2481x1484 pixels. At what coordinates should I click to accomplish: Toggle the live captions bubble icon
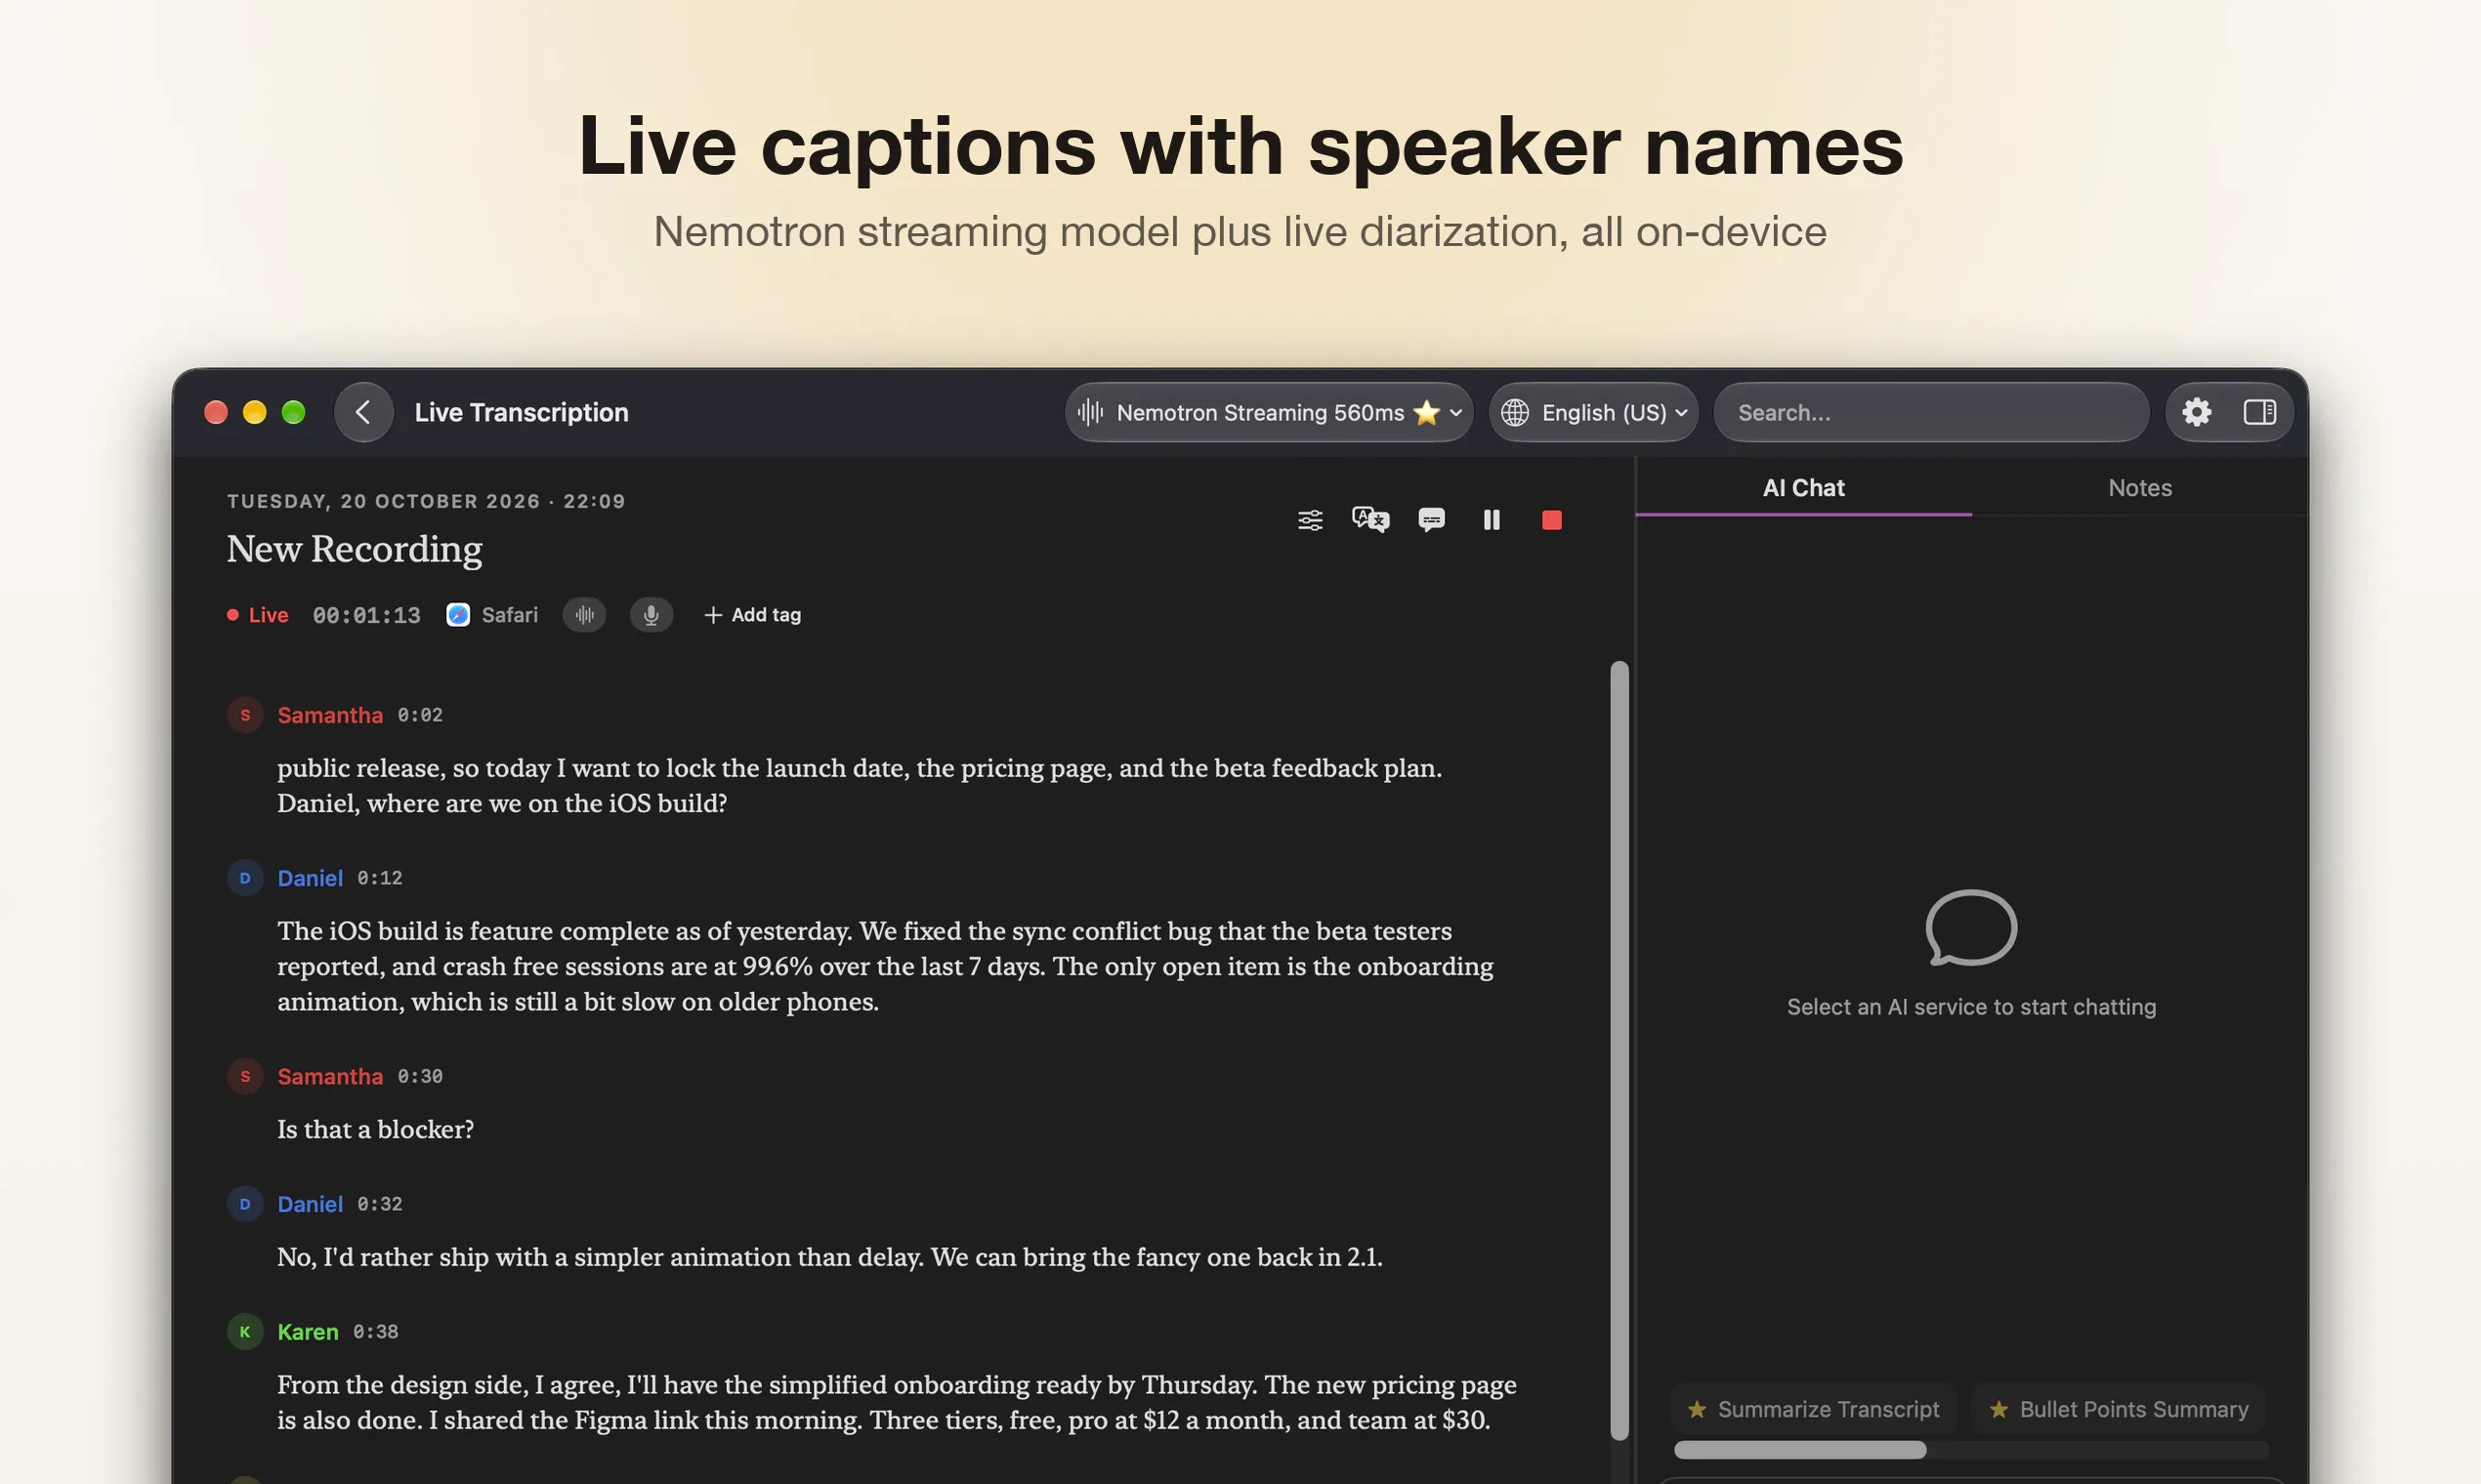pos(1431,520)
